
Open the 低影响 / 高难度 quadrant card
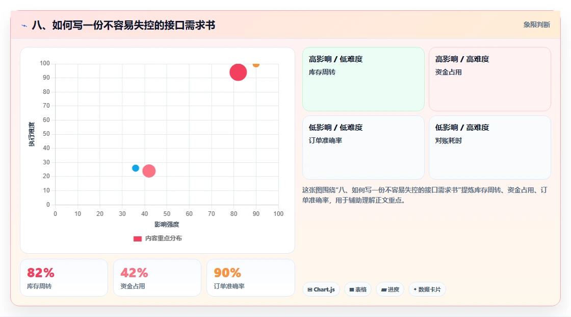(x=490, y=148)
